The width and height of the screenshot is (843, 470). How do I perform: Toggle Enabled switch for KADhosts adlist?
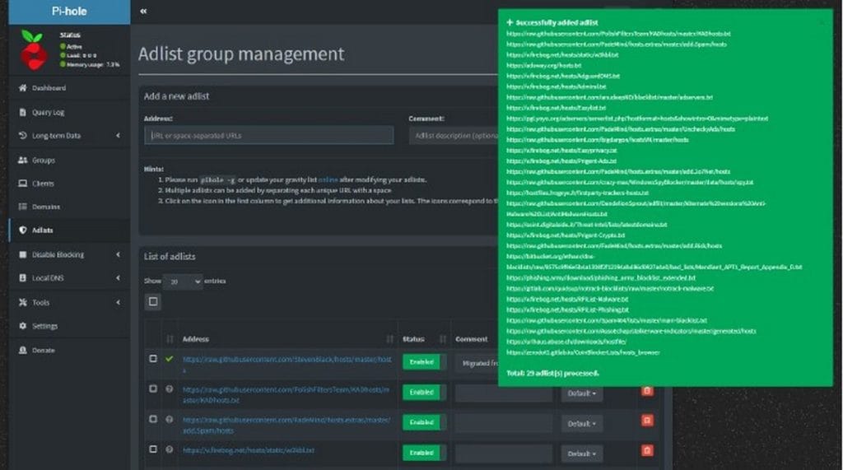(x=424, y=392)
